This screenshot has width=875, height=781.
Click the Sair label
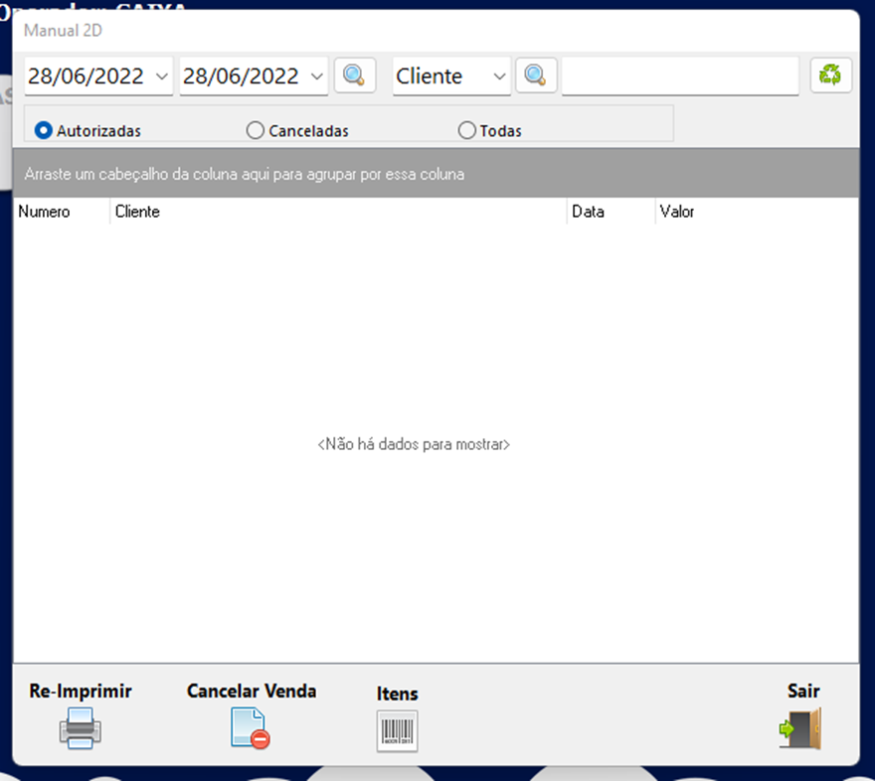[x=803, y=691]
